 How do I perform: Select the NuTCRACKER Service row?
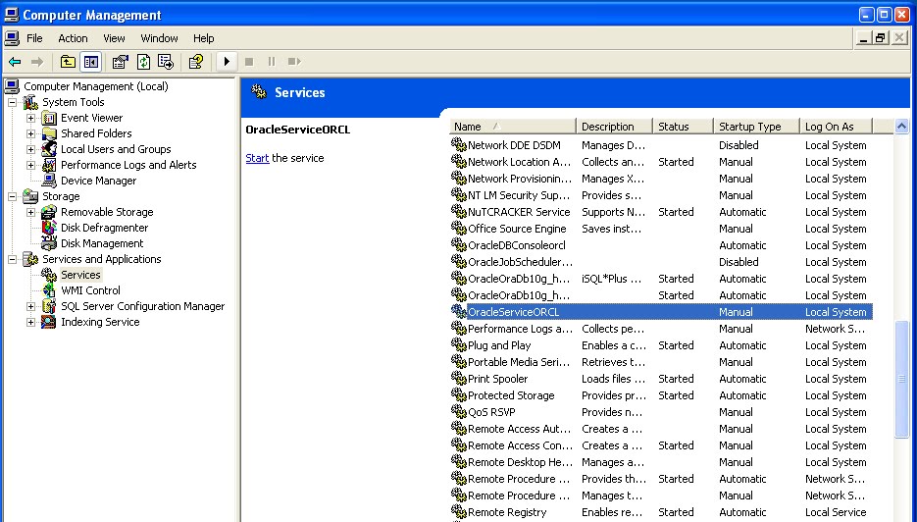(661, 212)
